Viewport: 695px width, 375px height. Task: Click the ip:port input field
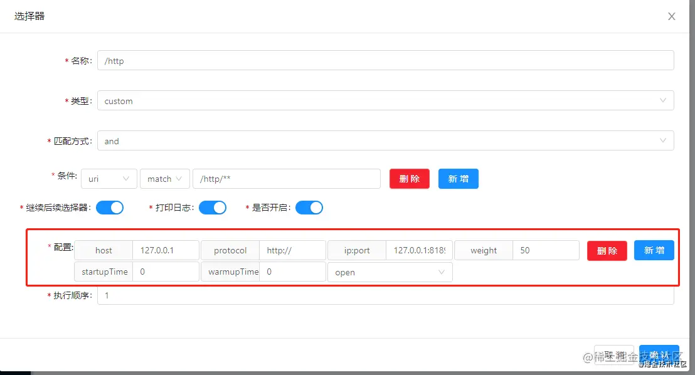click(x=419, y=250)
